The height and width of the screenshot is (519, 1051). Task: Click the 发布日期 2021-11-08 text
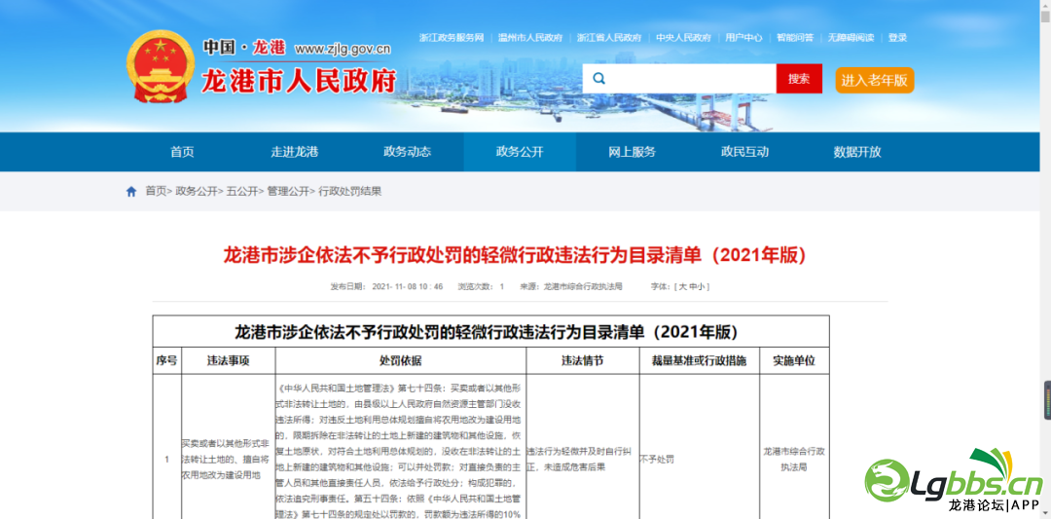(x=386, y=286)
